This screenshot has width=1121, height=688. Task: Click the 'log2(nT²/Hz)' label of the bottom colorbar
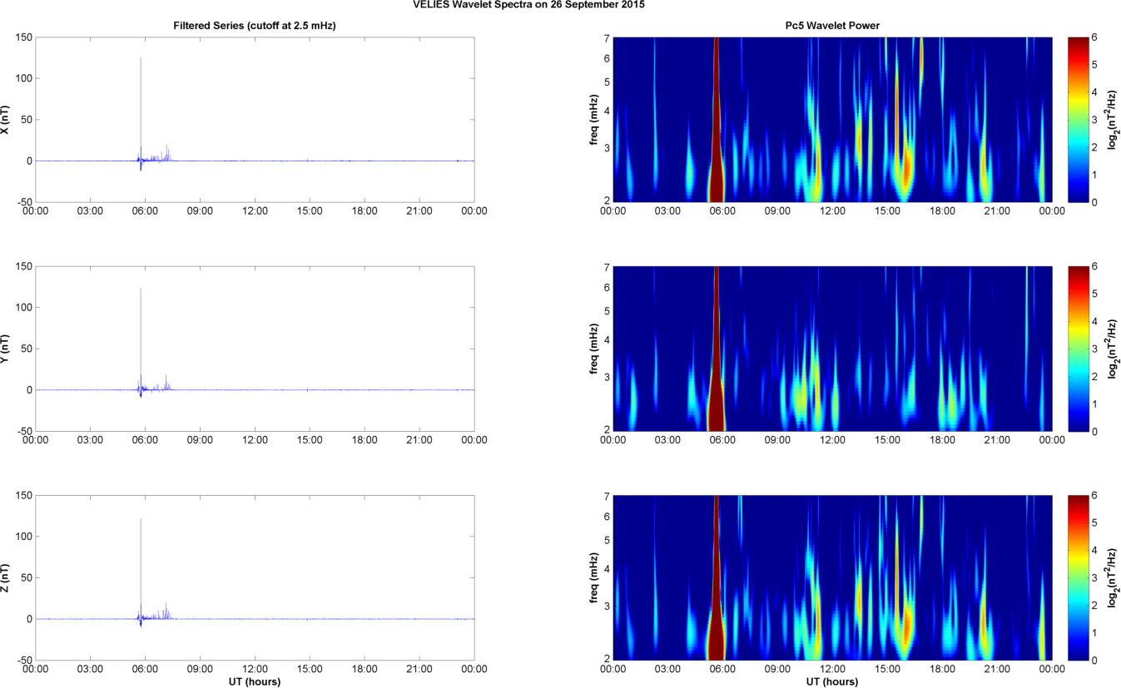[x=1114, y=577]
